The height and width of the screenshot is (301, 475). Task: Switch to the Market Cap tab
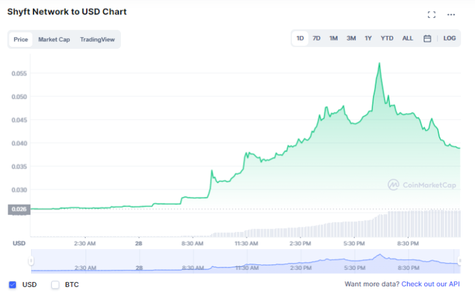[x=54, y=39]
